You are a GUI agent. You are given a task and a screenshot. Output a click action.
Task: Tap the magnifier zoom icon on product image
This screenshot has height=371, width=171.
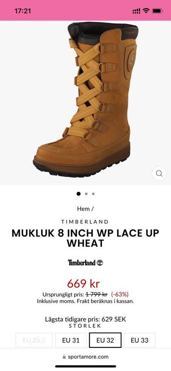(x=159, y=174)
